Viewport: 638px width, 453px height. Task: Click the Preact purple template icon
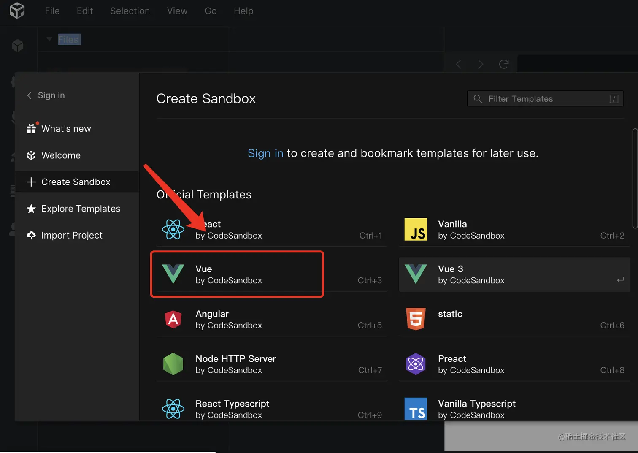click(416, 364)
